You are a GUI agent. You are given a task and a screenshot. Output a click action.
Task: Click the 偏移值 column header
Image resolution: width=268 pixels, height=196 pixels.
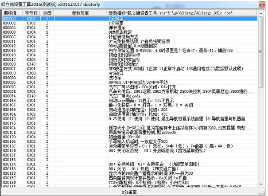pos(12,13)
